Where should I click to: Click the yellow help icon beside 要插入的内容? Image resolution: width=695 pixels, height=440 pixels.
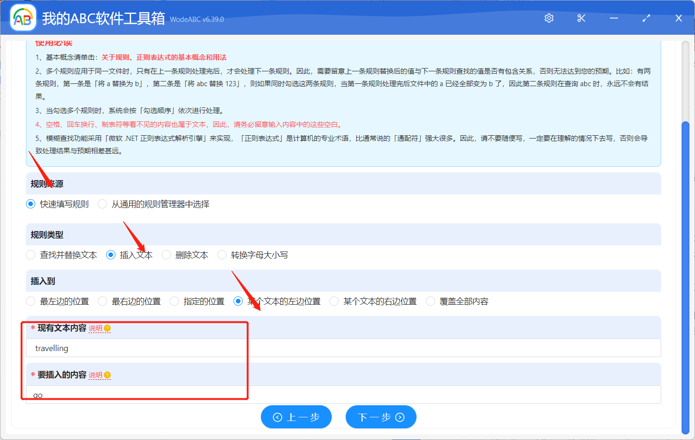(107, 374)
